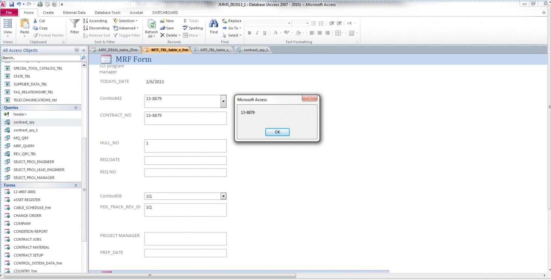Open the Database Tools ribbon tab
The image size is (551, 280).
tap(108, 12)
